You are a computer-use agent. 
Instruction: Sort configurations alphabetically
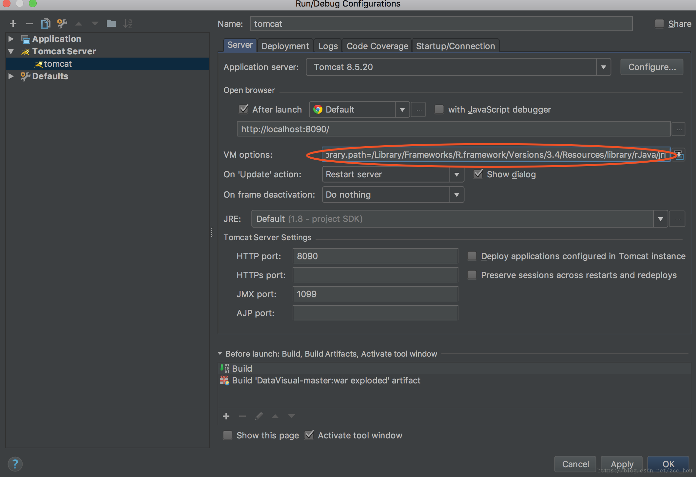pyautogui.click(x=127, y=24)
